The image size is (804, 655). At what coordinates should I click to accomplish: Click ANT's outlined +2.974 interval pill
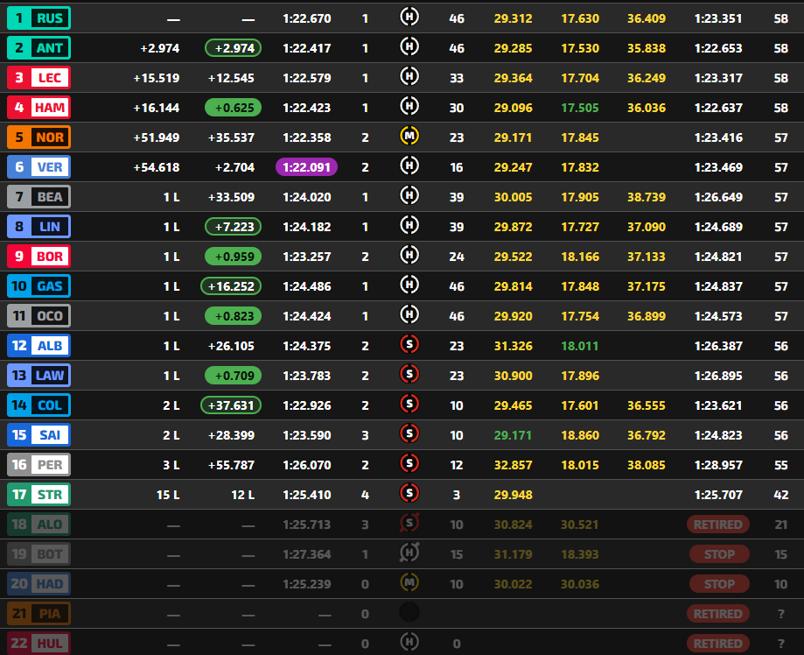234,48
